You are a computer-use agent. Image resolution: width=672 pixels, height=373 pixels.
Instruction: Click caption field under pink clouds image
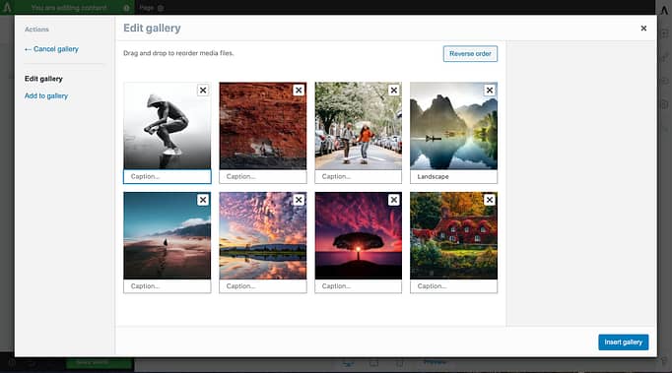pos(263,286)
